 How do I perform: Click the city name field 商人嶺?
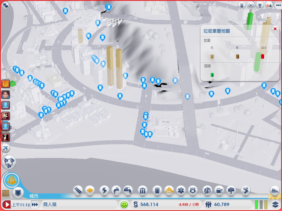pos(79,204)
